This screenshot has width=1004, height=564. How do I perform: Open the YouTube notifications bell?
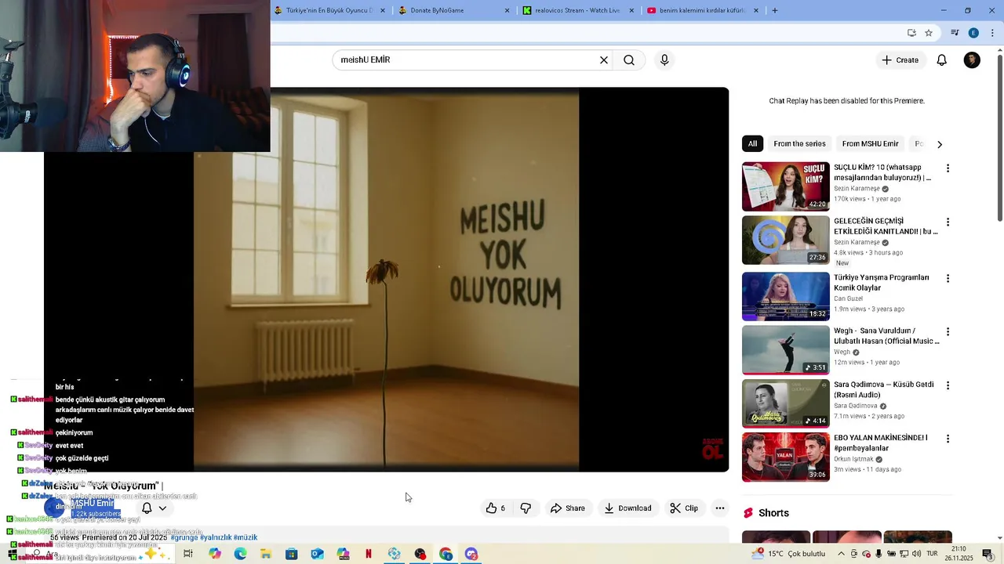pos(942,60)
